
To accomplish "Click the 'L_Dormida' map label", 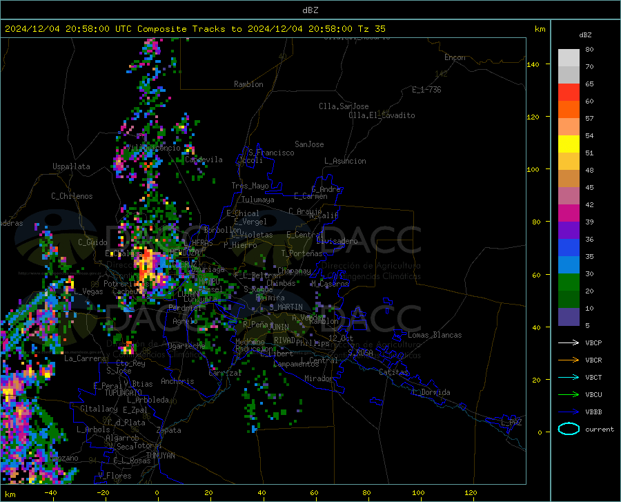I will [x=431, y=392].
